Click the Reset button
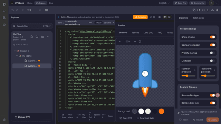This screenshot has width=221, height=124. click(184, 120)
